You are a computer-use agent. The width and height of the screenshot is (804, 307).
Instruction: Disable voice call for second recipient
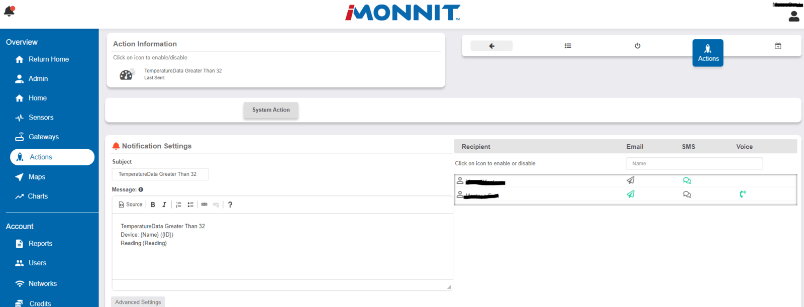[x=743, y=194]
